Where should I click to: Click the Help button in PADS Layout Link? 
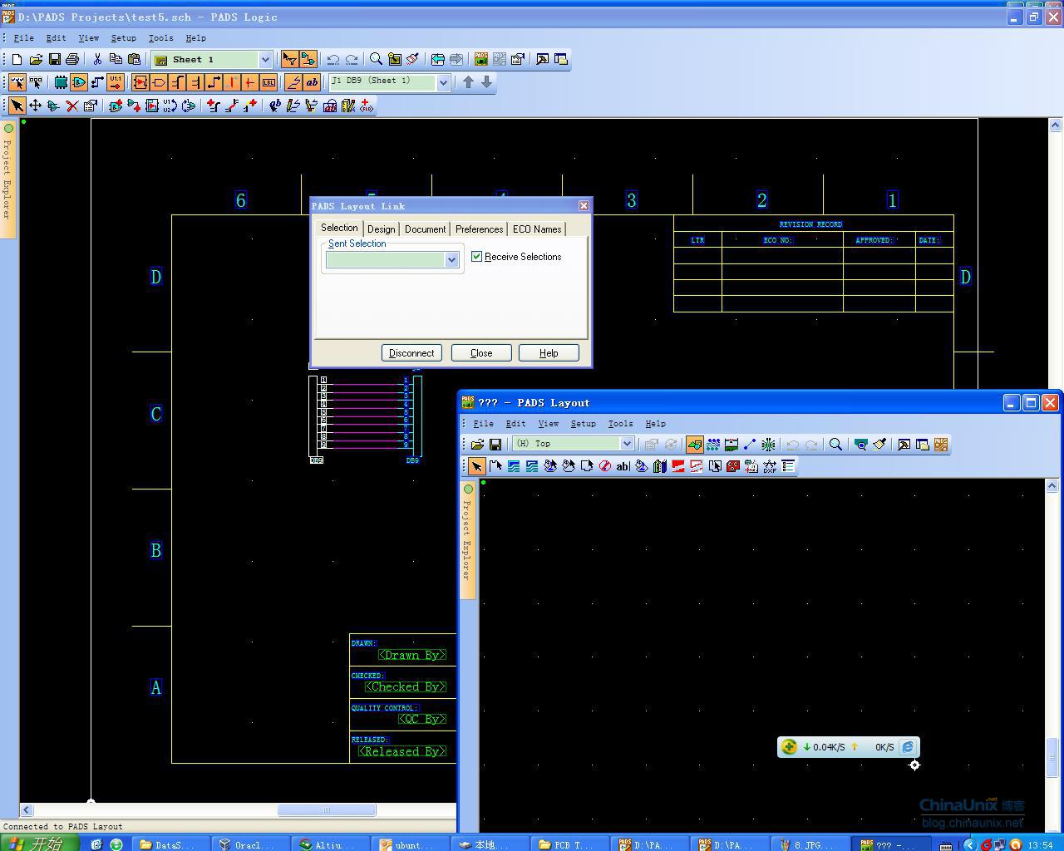tap(549, 353)
